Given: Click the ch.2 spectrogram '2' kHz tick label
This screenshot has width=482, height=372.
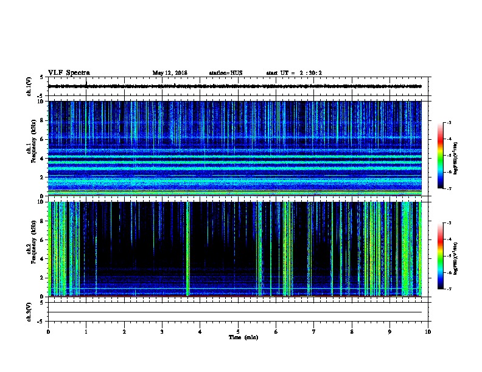Looking at the screenshot, I should pos(42,278).
